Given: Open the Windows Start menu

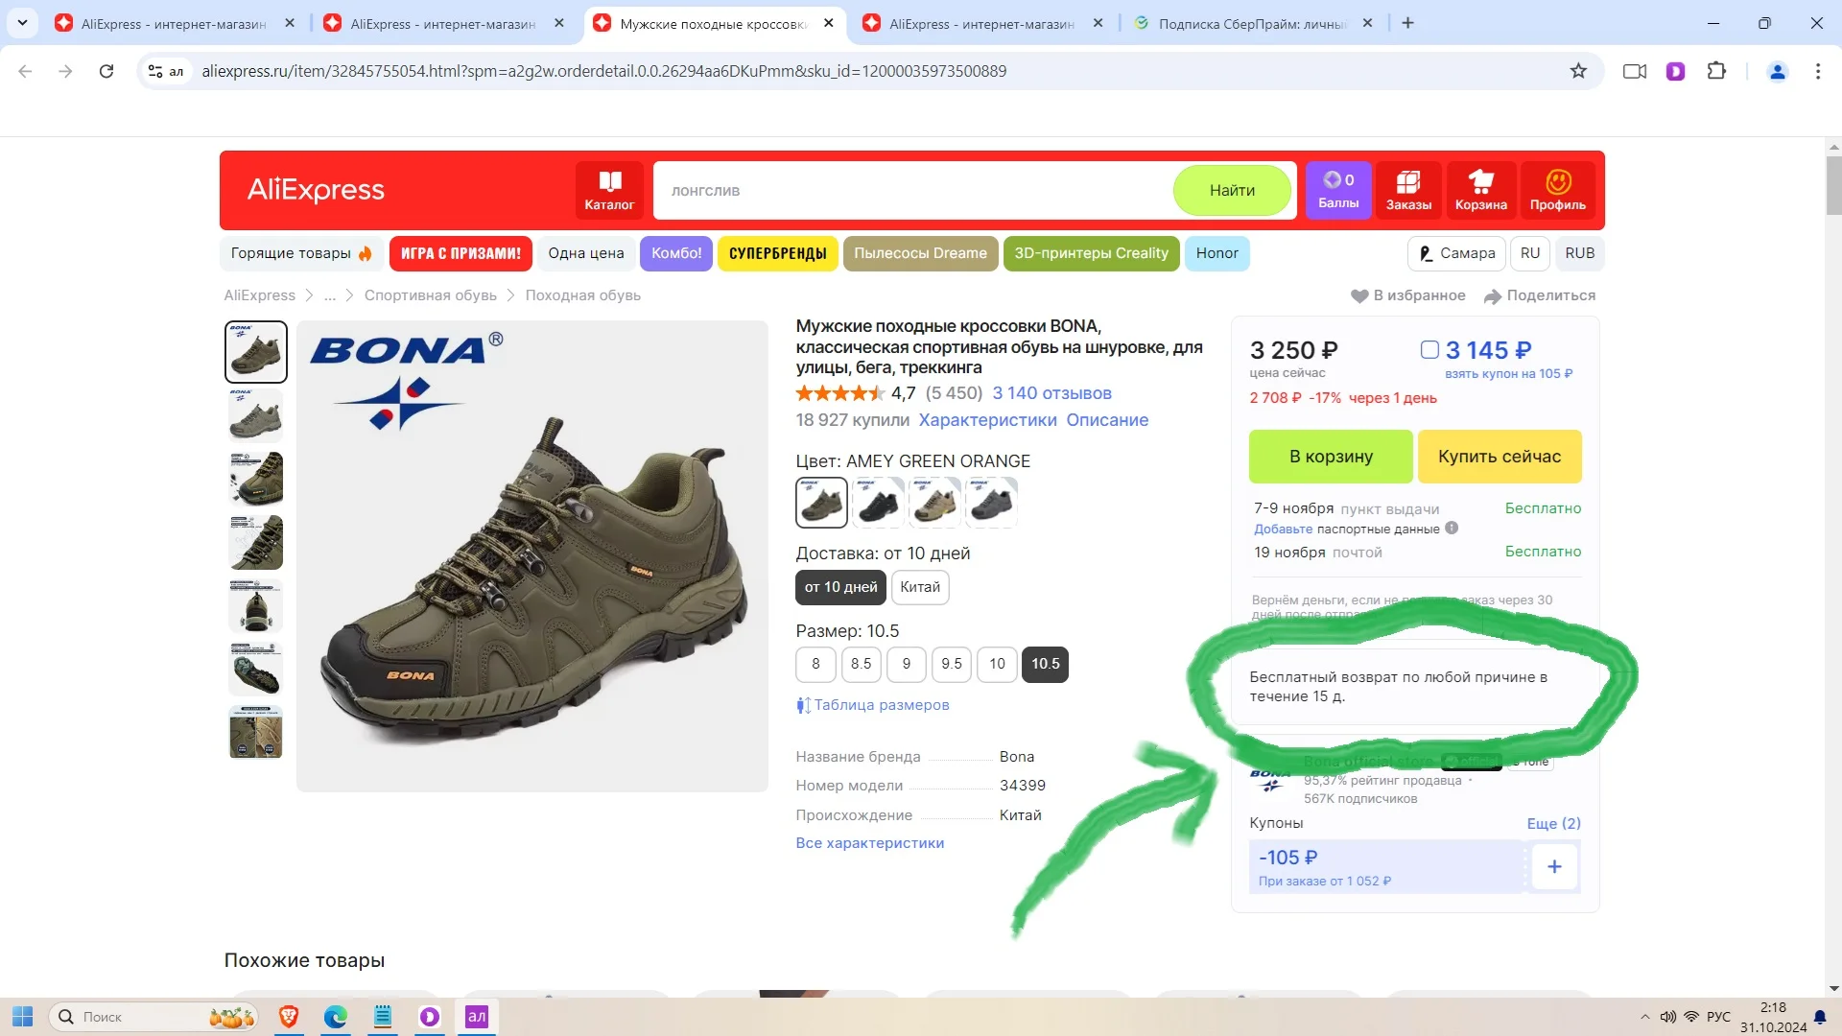Looking at the screenshot, I should (23, 1017).
